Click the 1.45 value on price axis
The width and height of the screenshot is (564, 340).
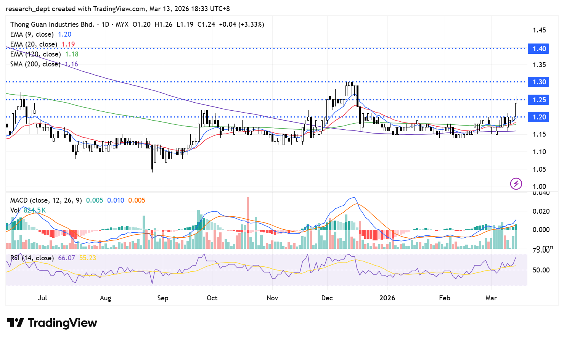(x=539, y=30)
